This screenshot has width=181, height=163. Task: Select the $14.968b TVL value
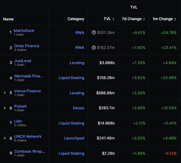coord(106,123)
